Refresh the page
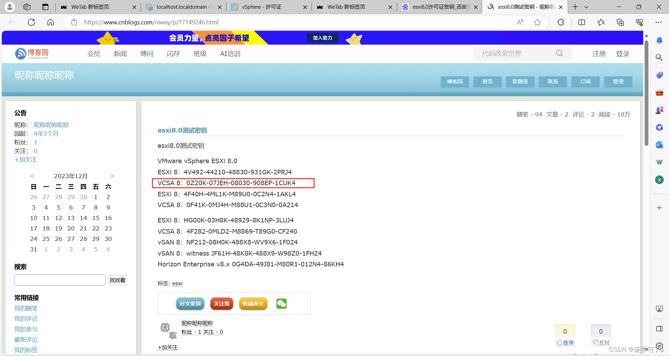This screenshot has height=356, width=669. (x=31, y=22)
